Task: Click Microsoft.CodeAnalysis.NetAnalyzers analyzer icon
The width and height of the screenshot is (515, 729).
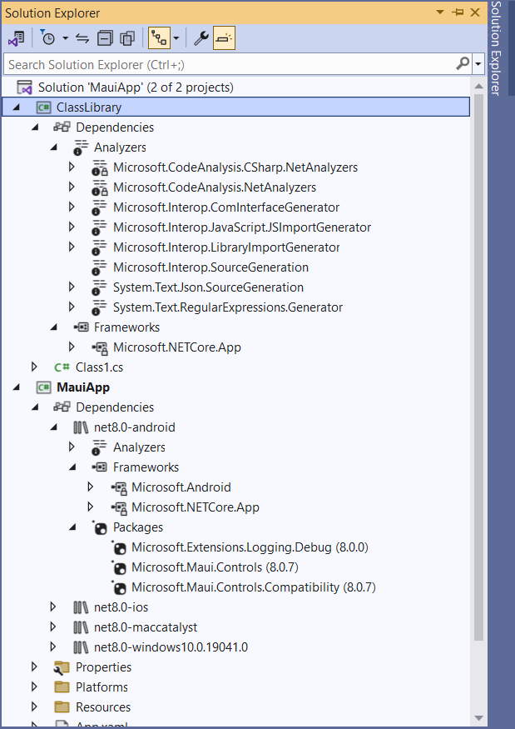Action: (99, 187)
